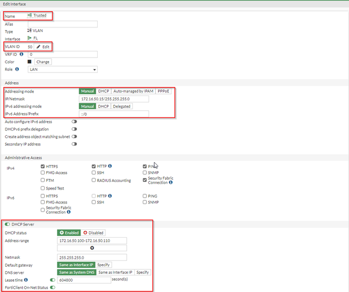This screenshot has height=292, width=349.
Task: Uncheck IPv4 HTTP access
Action: (x=94, y=166)
